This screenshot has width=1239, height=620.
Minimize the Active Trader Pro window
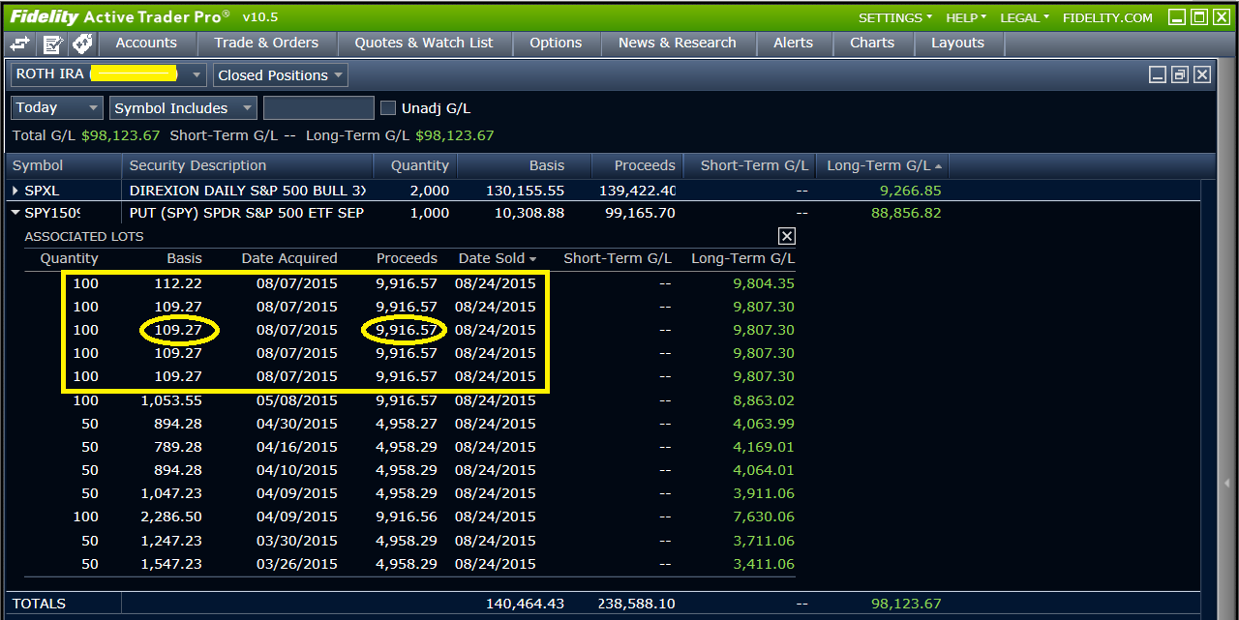pyautogui.click(x=1177, y=17)
